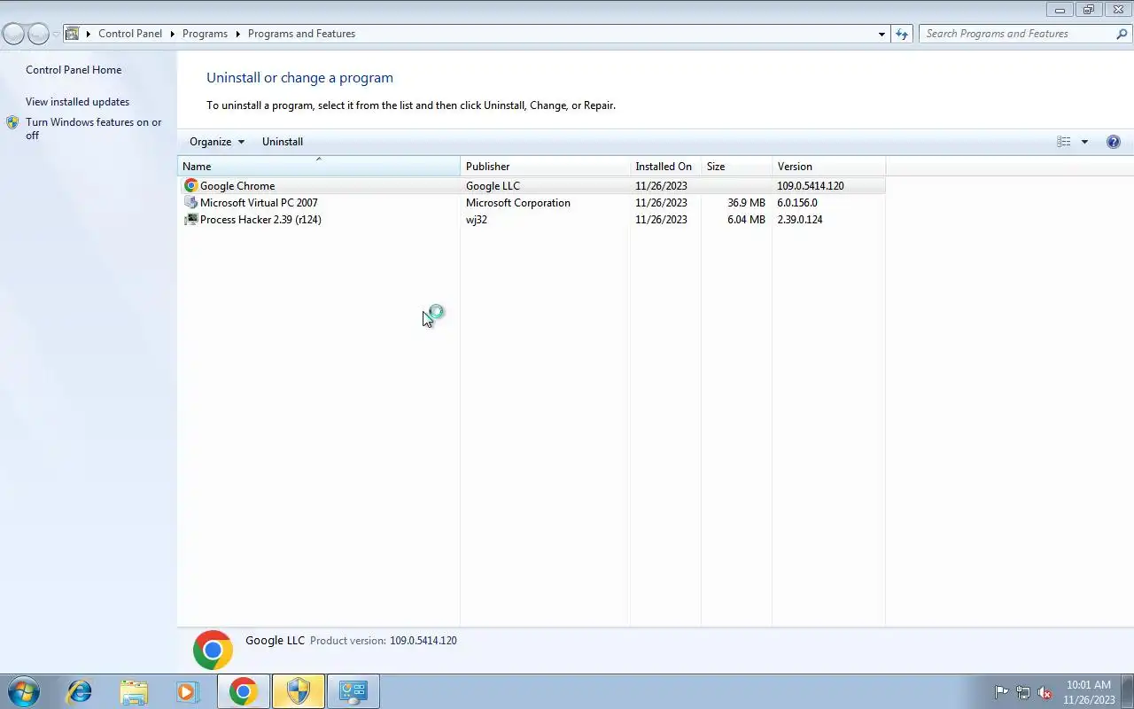1134x709 pixels.
Task: Open Action Center flag in the tray
Action: [x=1001, y=692]
